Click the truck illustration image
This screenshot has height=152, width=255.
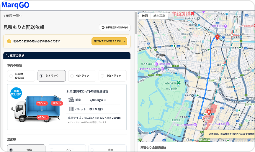click(x=36, y=109)
